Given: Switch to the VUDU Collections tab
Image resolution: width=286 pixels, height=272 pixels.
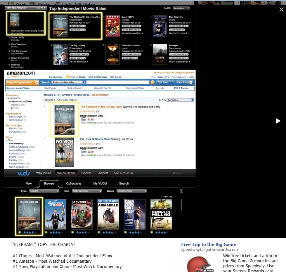Looking at the screenshot, I should point(74,184).
